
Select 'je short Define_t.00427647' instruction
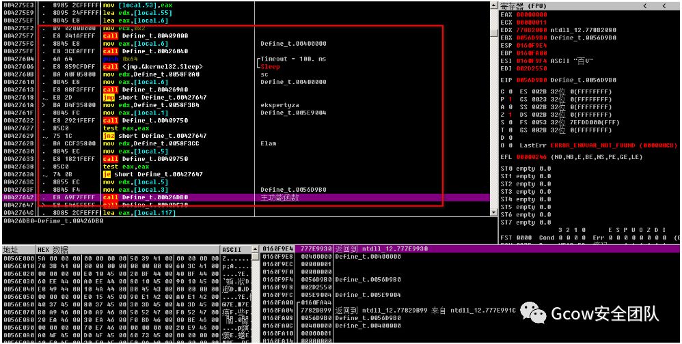click(x=152, y=174)
